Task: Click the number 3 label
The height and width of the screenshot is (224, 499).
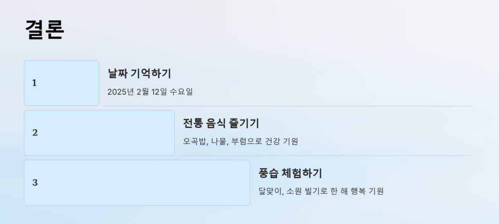Action: [35, 182]
